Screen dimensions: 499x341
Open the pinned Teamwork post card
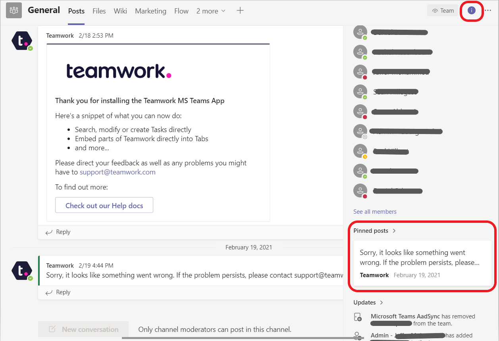click(x=422, y=263)
